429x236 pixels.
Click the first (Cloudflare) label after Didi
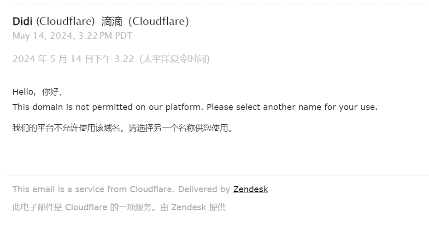(x=65, y=21)
